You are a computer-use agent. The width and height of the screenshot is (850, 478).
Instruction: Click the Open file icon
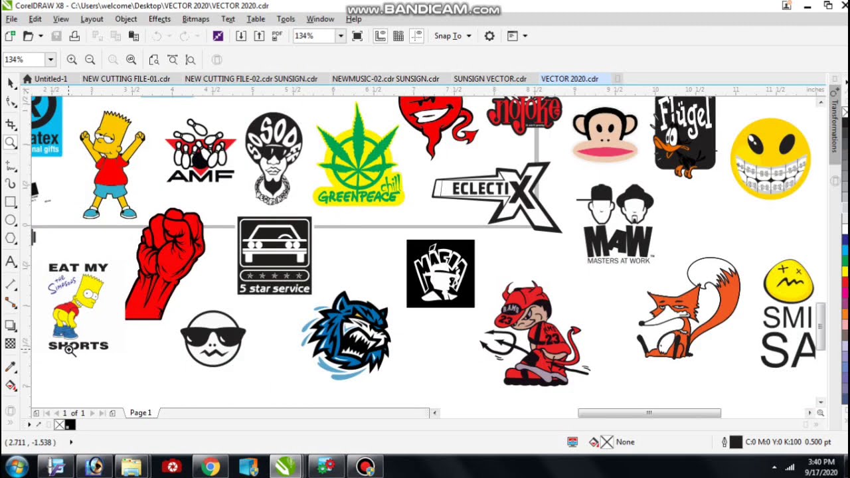click(x=28, y=36)
